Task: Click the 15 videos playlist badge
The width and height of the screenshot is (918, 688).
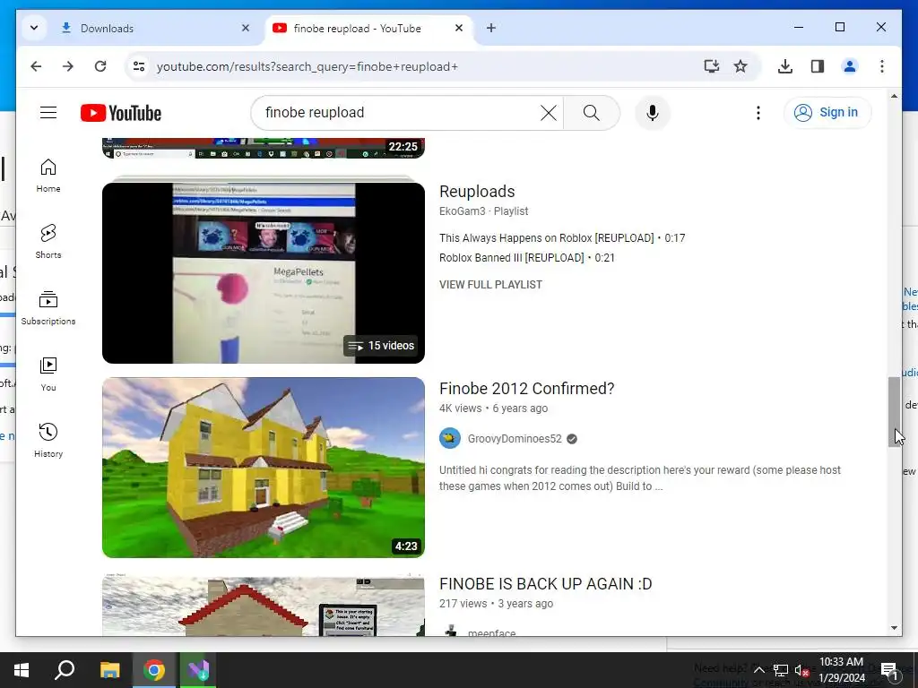Action: 381,346
